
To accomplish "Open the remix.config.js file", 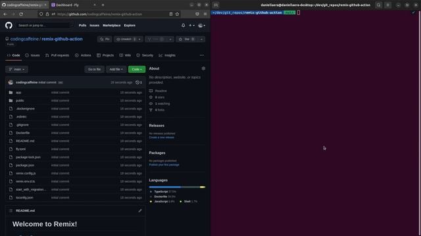I will (26, 173).
